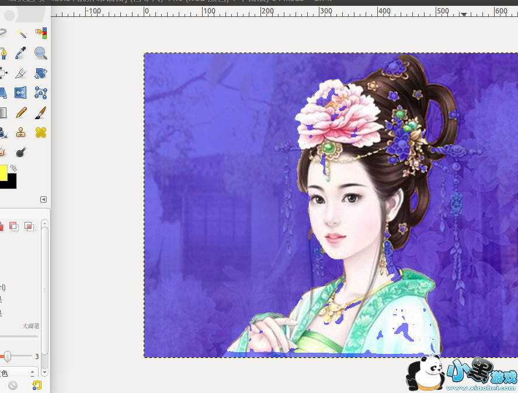Open the tool options tab menu arrow
Viewport: 518px width, 393px height.
(43, 200)
